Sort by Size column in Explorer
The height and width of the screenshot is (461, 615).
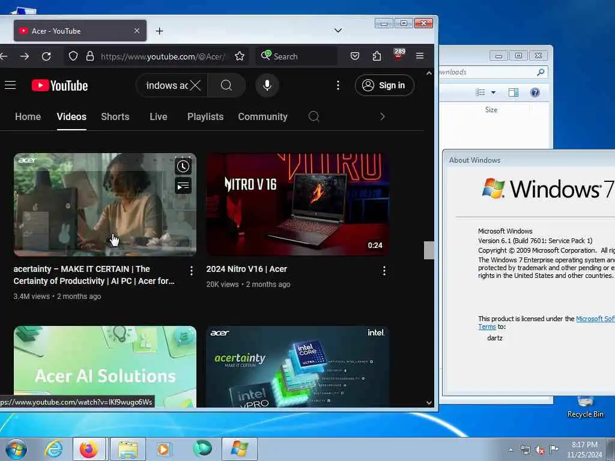click(491, 110)
